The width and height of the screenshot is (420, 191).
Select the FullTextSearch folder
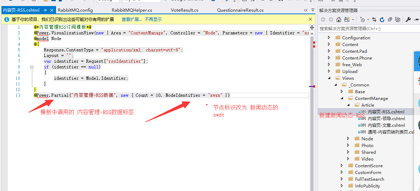point(369,179)
